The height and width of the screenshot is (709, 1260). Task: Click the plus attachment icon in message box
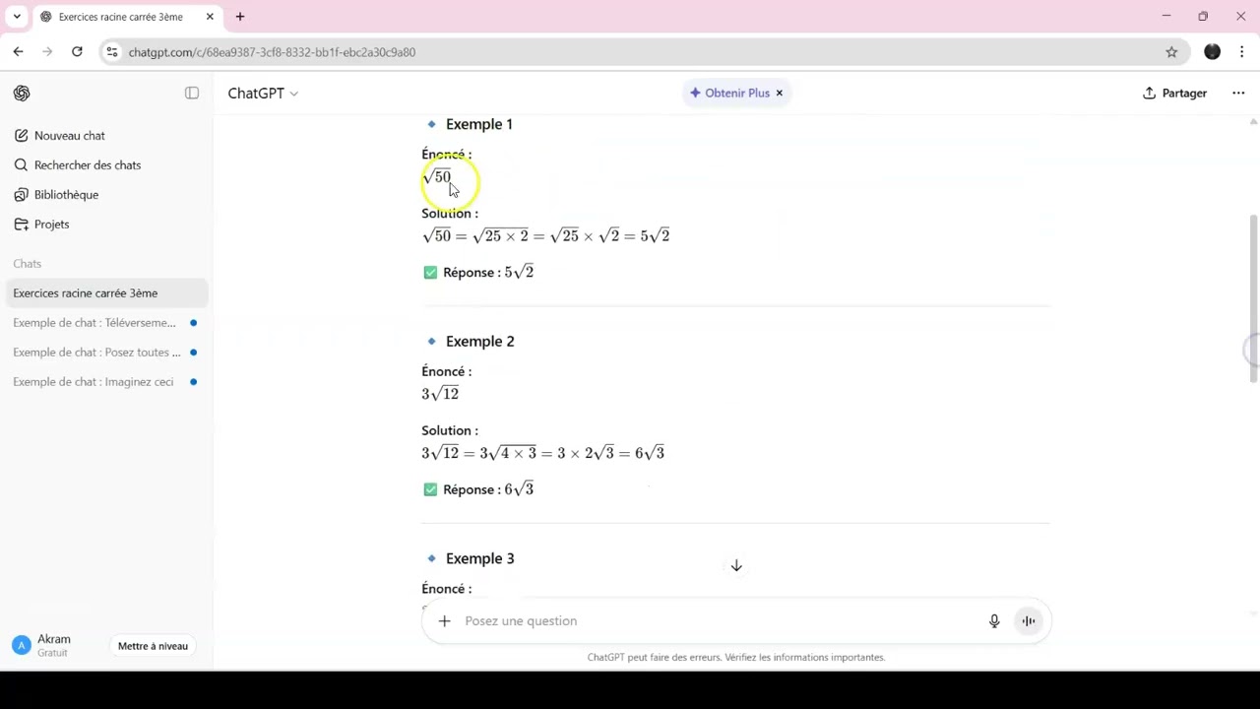point(444,620)
